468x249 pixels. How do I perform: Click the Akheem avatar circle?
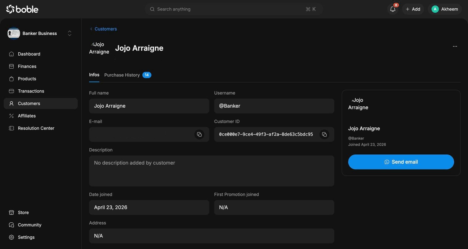coord(435,9)
